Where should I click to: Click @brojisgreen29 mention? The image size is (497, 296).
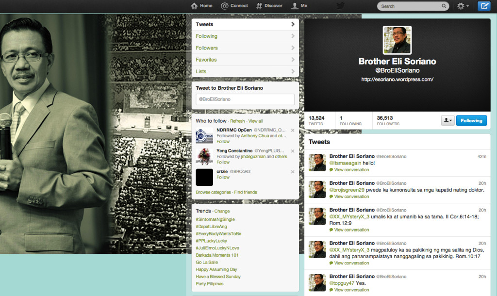click(x=347, y=190)
